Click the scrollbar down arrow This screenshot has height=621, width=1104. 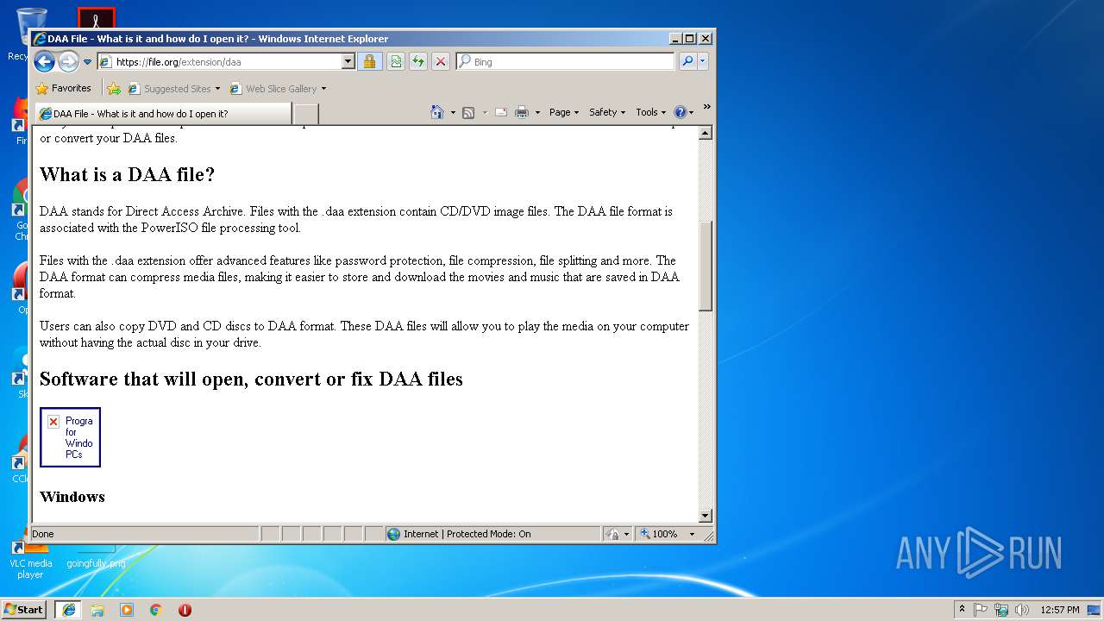pos(706,516)
